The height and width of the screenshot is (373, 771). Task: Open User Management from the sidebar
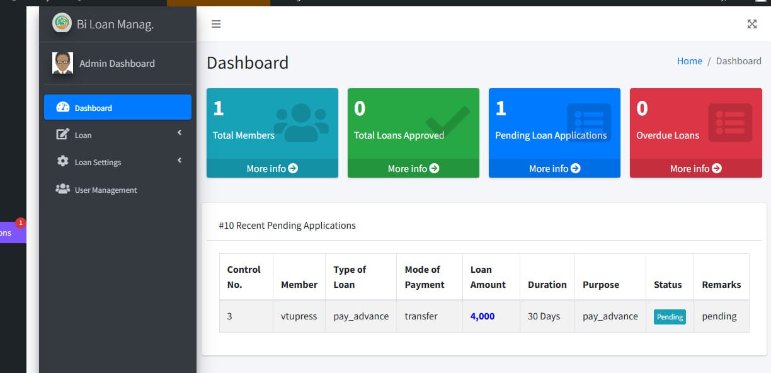pyautogui.click(x=105, y=190)
